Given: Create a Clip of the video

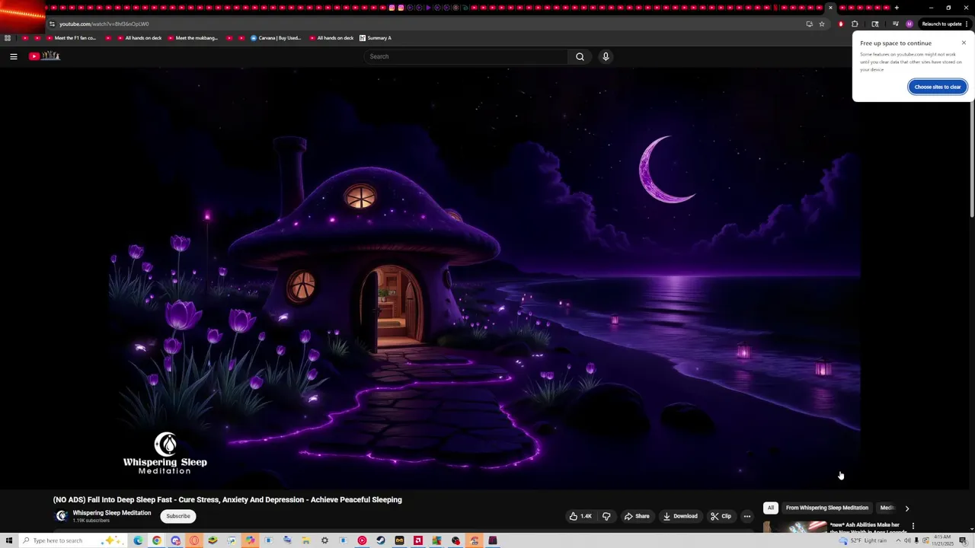Looking at the screenshot, I should pos(721,516).
